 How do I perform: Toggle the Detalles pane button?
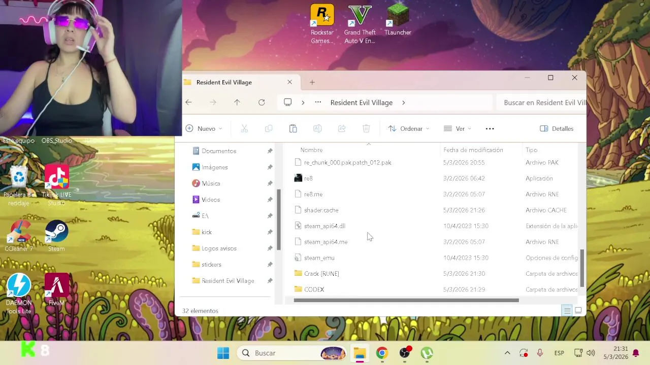coord(557,129)
